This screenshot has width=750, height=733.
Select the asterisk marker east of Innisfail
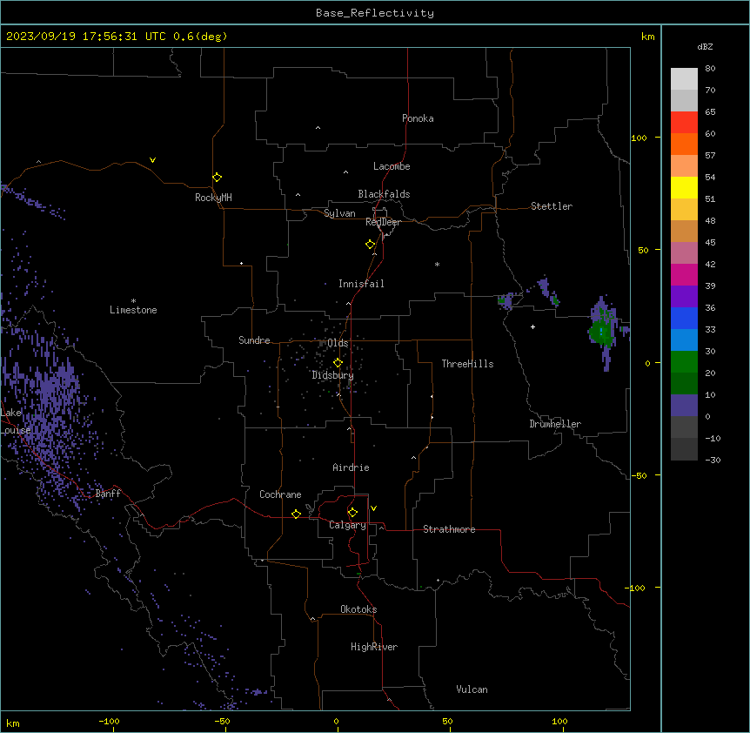[437, 264]
